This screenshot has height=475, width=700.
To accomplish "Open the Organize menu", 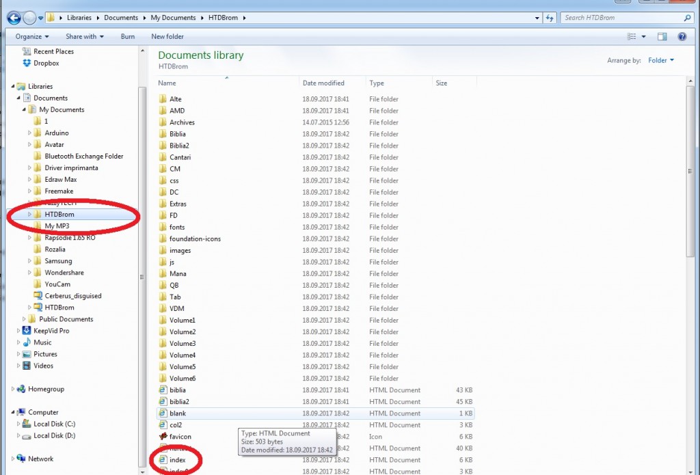I will tap(32, 37).
